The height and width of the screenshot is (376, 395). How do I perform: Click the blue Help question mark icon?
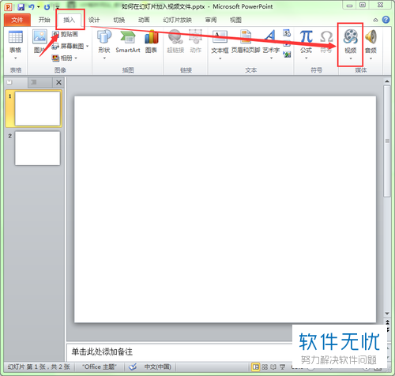(x=386, y=20)
